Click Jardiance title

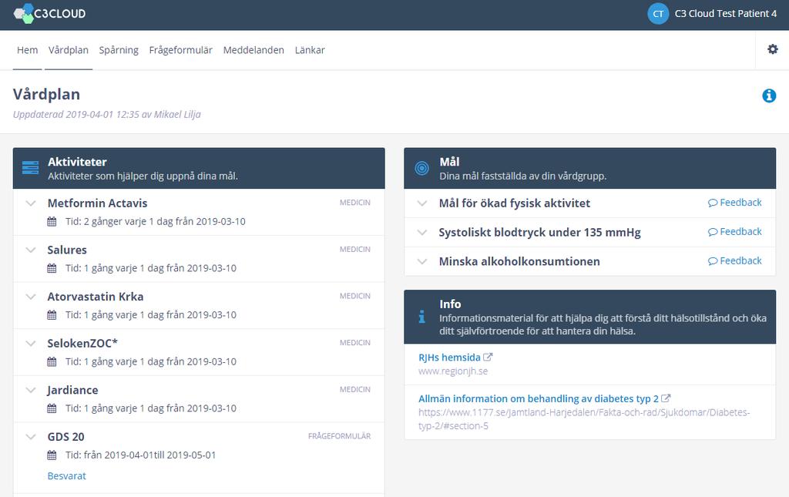72,391
